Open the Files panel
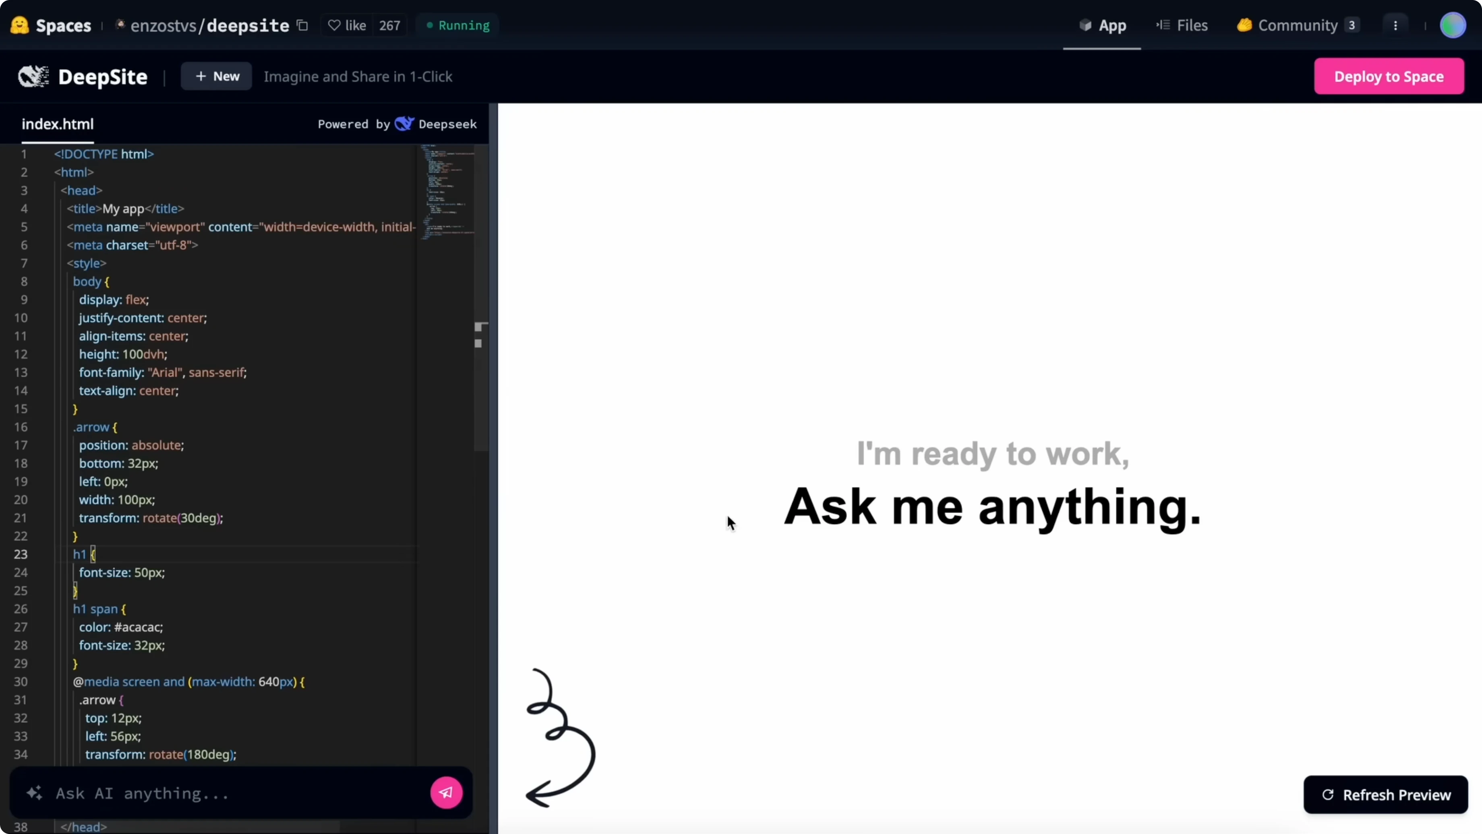Viewport: 1482px width, 834px height. tap(1182, 25)
